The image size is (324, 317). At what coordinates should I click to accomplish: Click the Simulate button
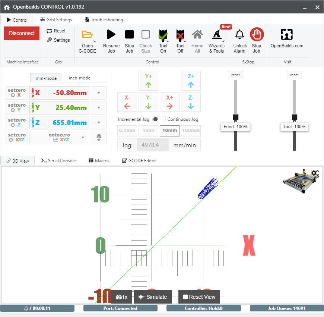(x=153, y=297)
